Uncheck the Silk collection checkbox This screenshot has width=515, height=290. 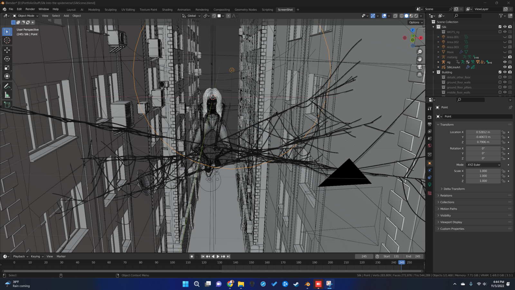500,27
